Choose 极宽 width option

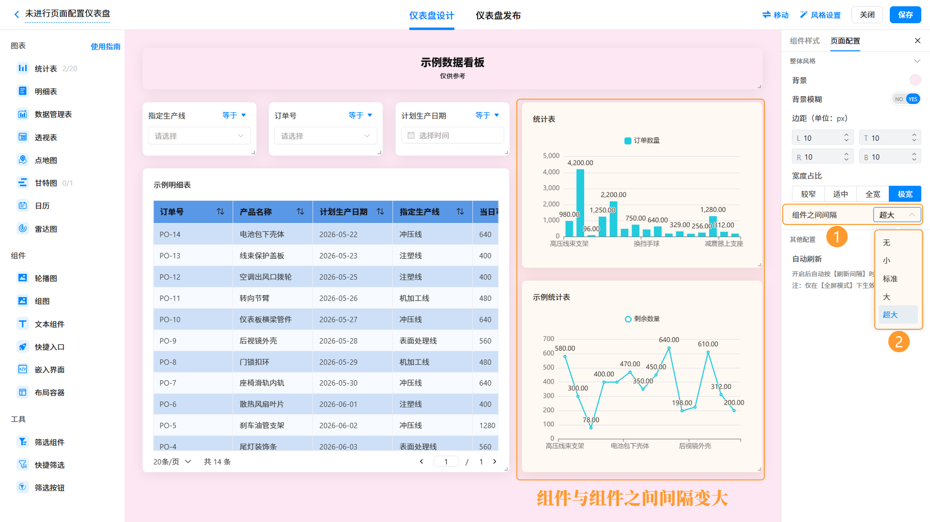point(905,194)
